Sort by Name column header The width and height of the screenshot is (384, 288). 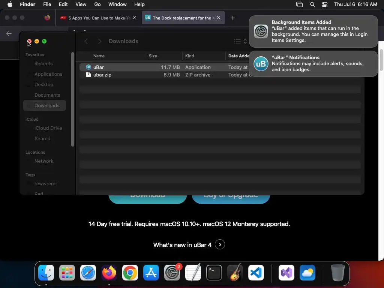pos(99,56)
